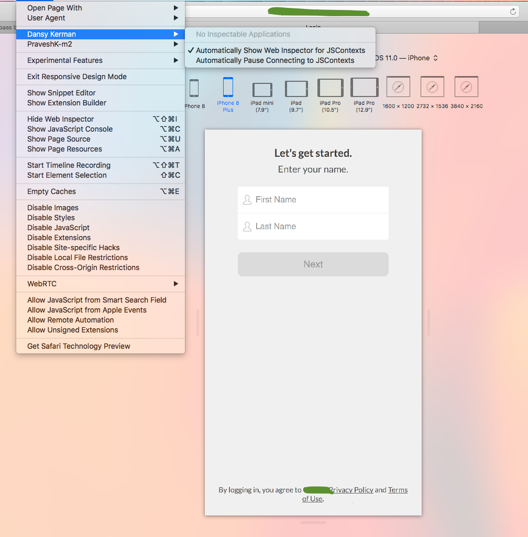
Task: Select Exit Responsive Design Mode
Action: point(76,76)
